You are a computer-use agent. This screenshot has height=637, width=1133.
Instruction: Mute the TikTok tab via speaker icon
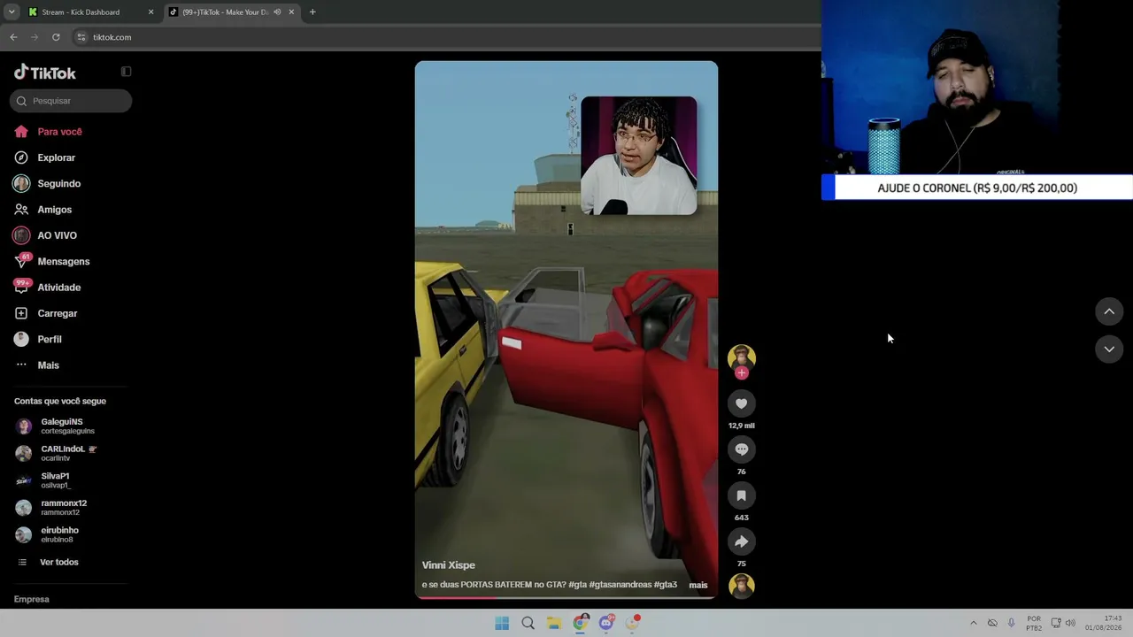point(277,12)
